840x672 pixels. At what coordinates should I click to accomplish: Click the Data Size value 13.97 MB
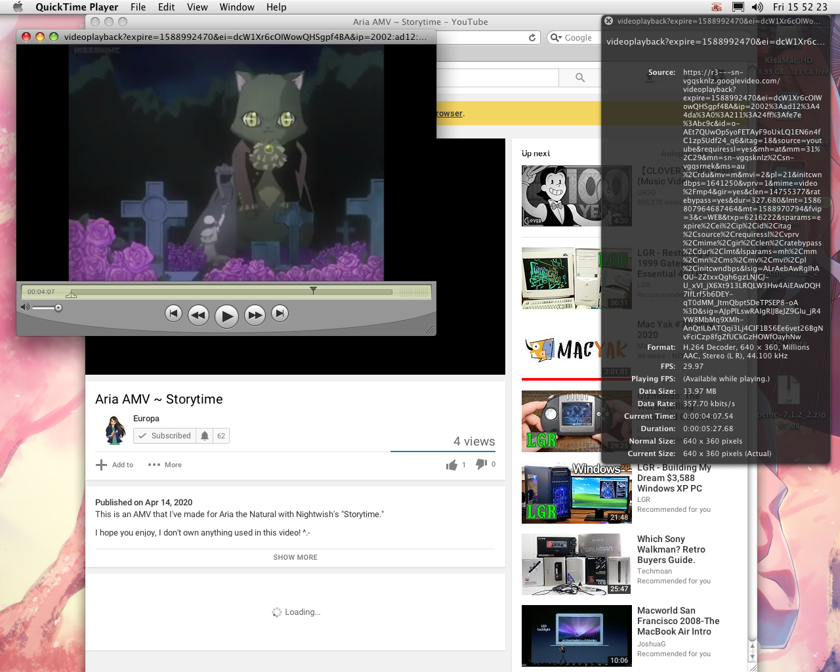pyautogui.click(x=700, y=391)
